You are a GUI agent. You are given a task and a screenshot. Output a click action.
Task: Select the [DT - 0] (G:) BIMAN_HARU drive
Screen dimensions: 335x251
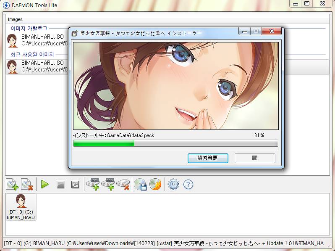coord(21,207)
